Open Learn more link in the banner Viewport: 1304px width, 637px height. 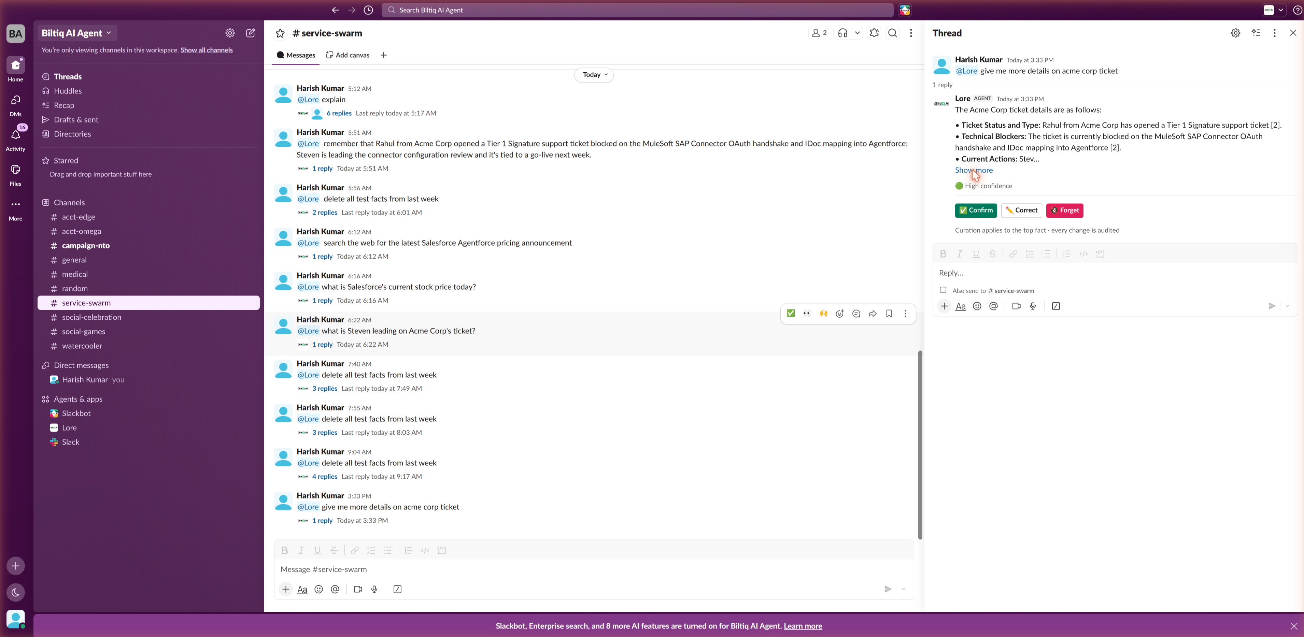[x=803, y=626]
